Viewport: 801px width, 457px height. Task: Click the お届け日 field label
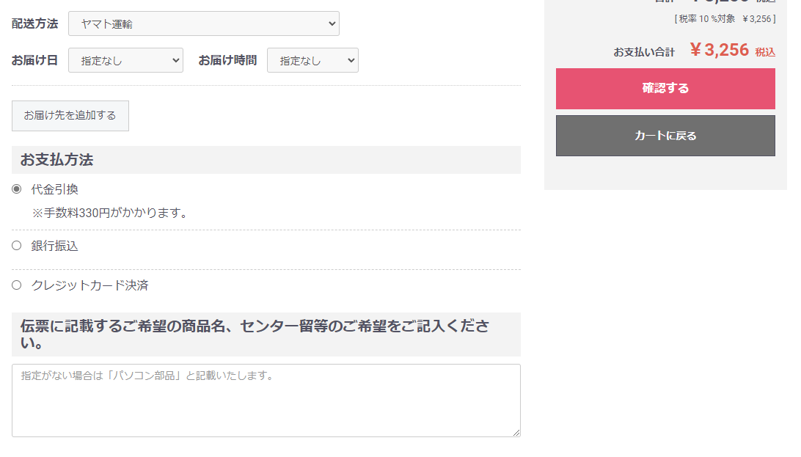point(34,60)
